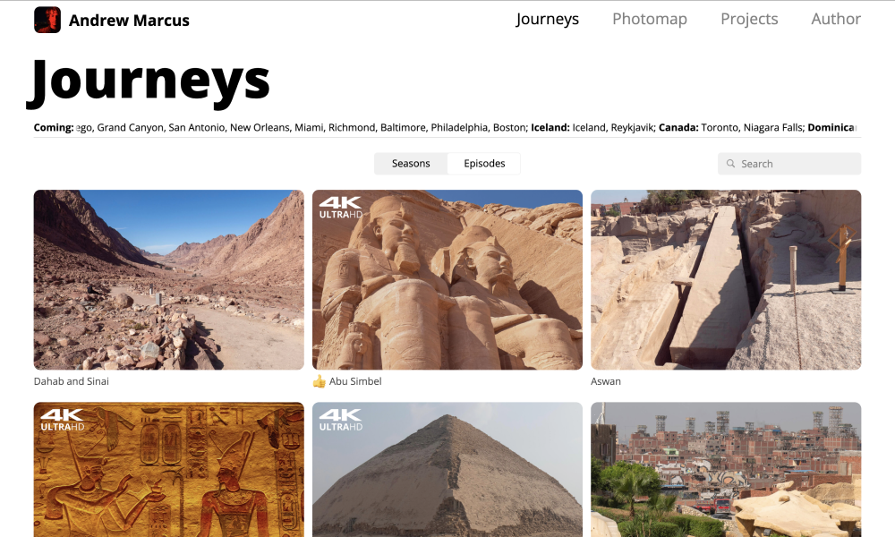Switch the view to Seasons

coord(411,164)
